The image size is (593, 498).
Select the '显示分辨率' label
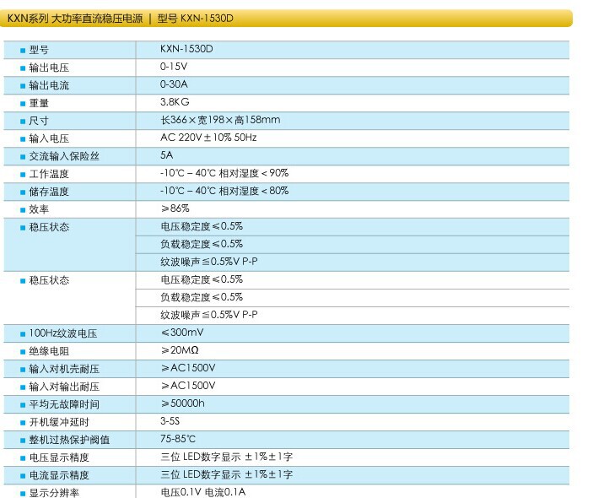pyautogui.click(x=55, y=493)
